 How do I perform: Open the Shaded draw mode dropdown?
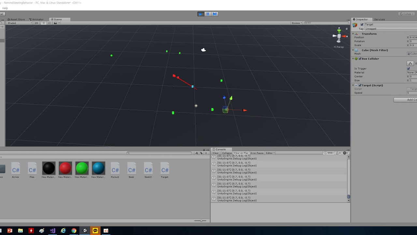tap(20, 23)
